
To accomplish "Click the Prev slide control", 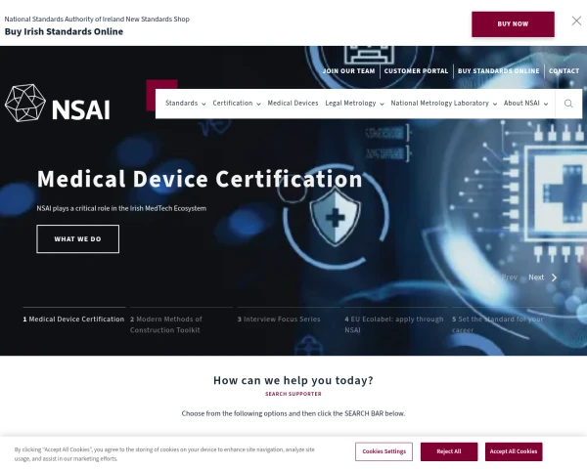I will (x=504, y=277).
